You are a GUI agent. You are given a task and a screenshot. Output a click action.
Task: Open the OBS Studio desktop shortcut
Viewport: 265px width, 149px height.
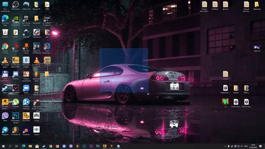pos(16,5)
